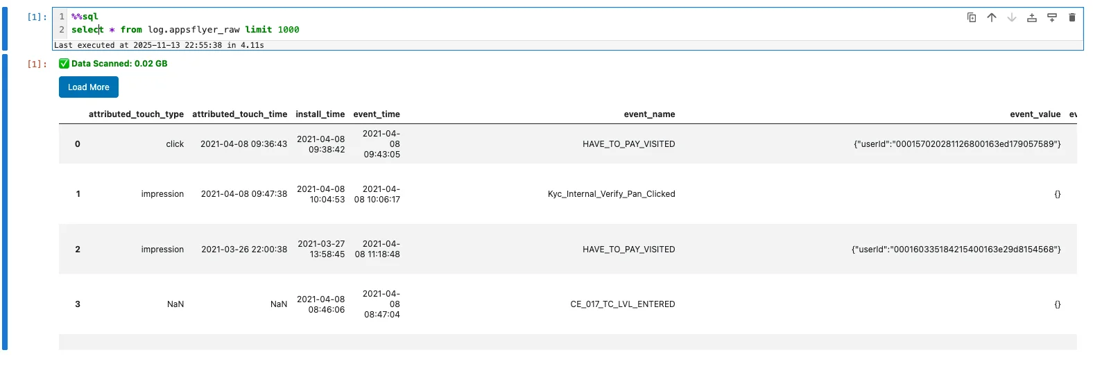The height and width of the screenshot is (366, 1093).
Task: Click the attributed_touch_time column header
Action: pos(239,114)
